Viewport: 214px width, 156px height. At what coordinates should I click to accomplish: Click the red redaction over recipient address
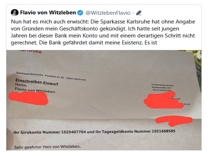pyautogui.click(x=28, y=98)
